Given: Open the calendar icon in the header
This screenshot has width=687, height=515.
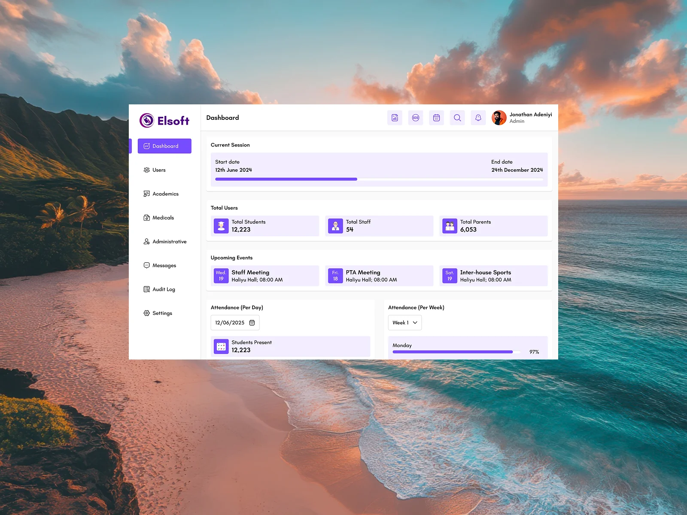Looking at the screenshot, I should pos(436,118).
